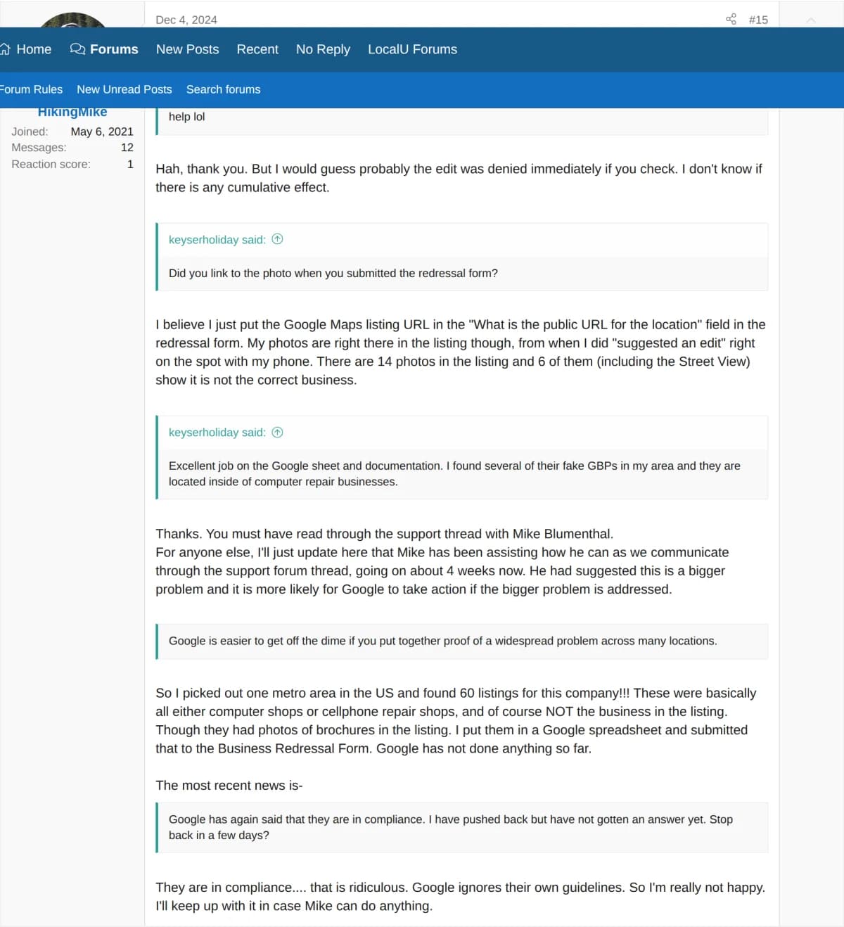Open the Forums menu item

113,49
